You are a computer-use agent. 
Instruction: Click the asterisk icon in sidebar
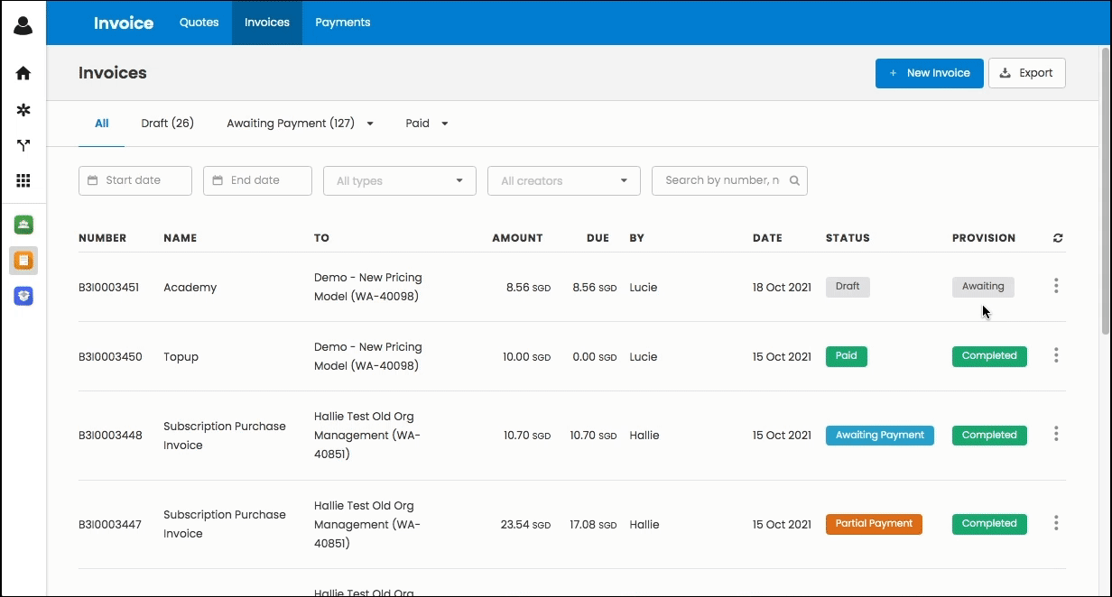tap(23, 109)
